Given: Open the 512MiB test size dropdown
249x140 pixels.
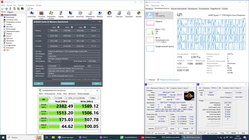Looking at the screenshot, I should click(60, 98).
